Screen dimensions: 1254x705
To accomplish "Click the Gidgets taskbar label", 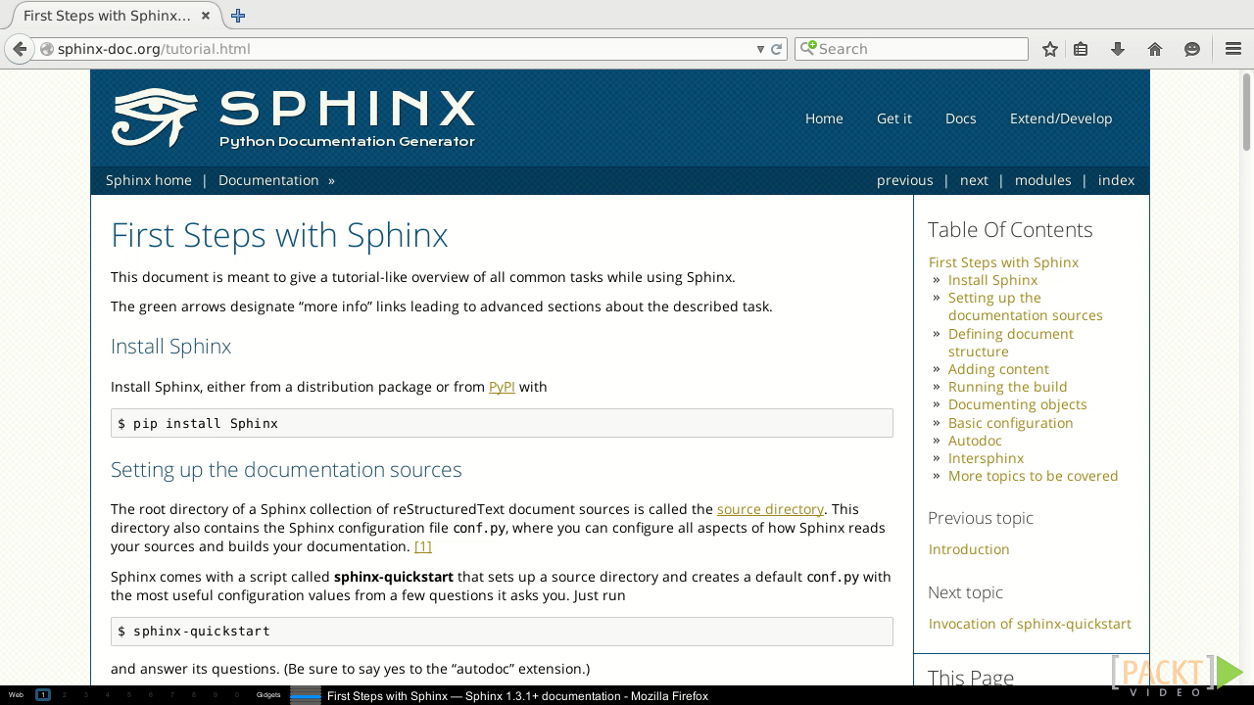I will pos(268,695).
